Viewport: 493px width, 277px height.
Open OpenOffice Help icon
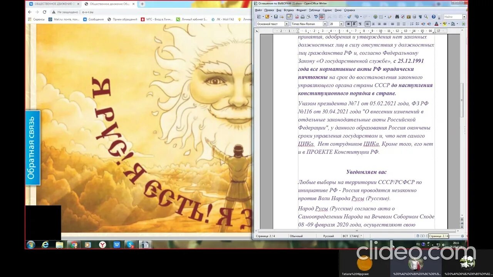(434, 17)
